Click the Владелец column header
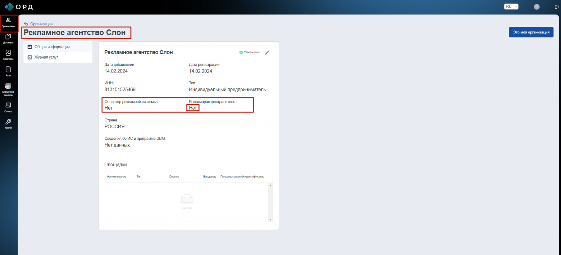 (x=210, y=177)
